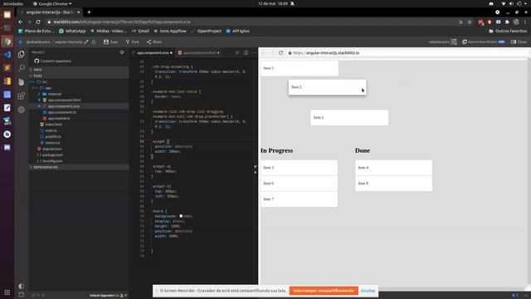Image resolution: width=531 pixels, height=299 pixels.
Task: Open the Chrome extensions puzzle icon
Action: pos(507,22)
